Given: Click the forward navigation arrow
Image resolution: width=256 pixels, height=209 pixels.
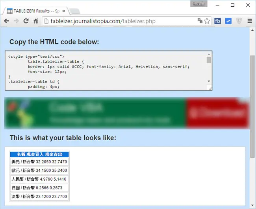Looking at the screenshot, I should (16, 21).
